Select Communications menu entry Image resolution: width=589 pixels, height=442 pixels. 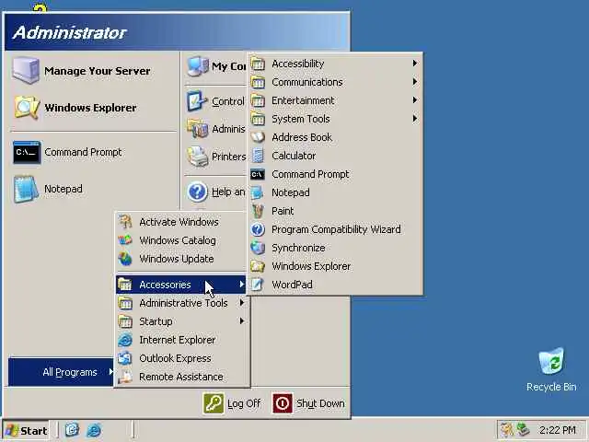[x=334, y=82]
